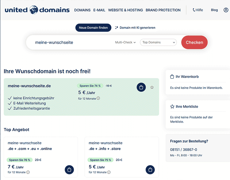This screenshot has width=230, height=180.
Task: Click the crossed-out 20 € price
Action: (x=119, y=160)
